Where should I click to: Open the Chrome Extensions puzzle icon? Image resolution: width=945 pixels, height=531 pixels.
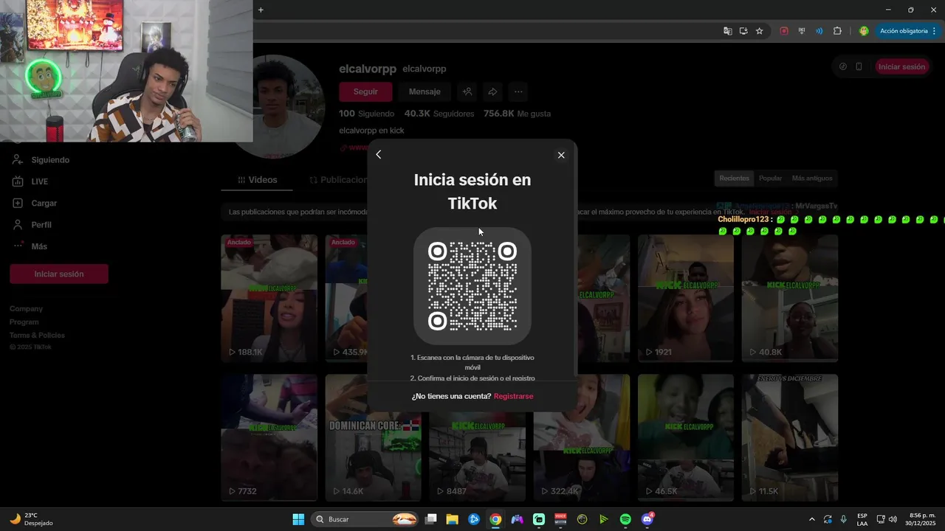pos(837,31)
